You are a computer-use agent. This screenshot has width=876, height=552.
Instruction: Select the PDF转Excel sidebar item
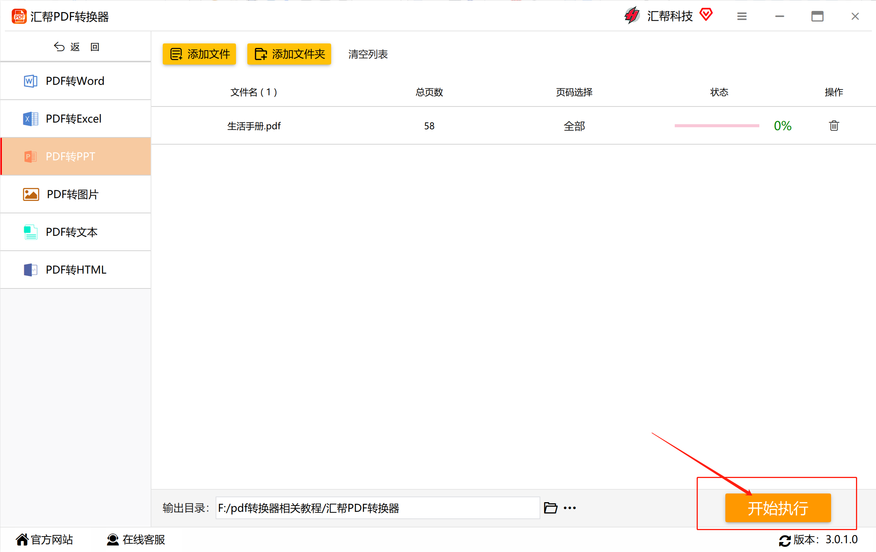pos(76,119)
